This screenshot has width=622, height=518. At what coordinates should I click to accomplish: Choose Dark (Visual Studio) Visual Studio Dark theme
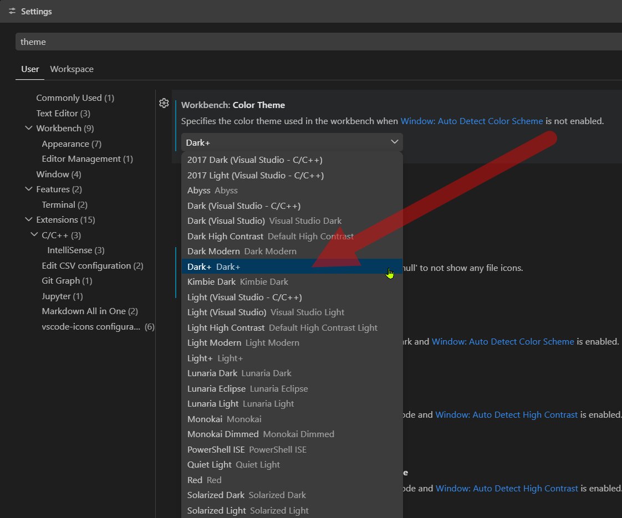292,221
